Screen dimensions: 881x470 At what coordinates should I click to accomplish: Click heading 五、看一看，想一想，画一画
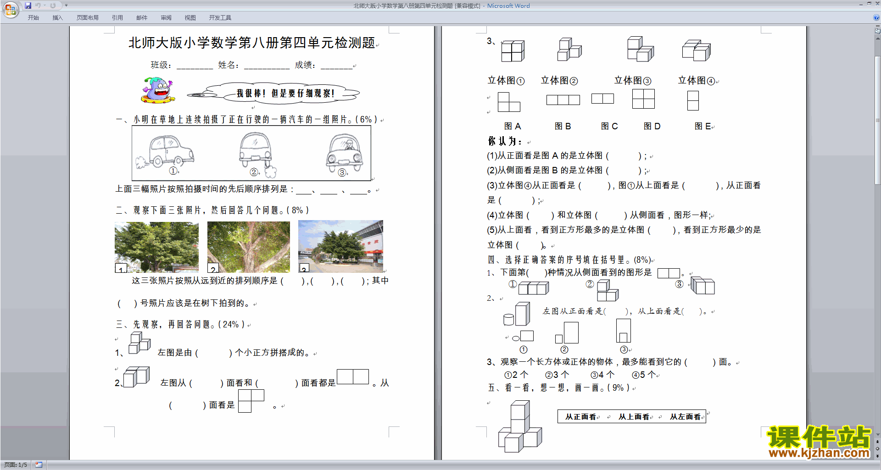558,388
